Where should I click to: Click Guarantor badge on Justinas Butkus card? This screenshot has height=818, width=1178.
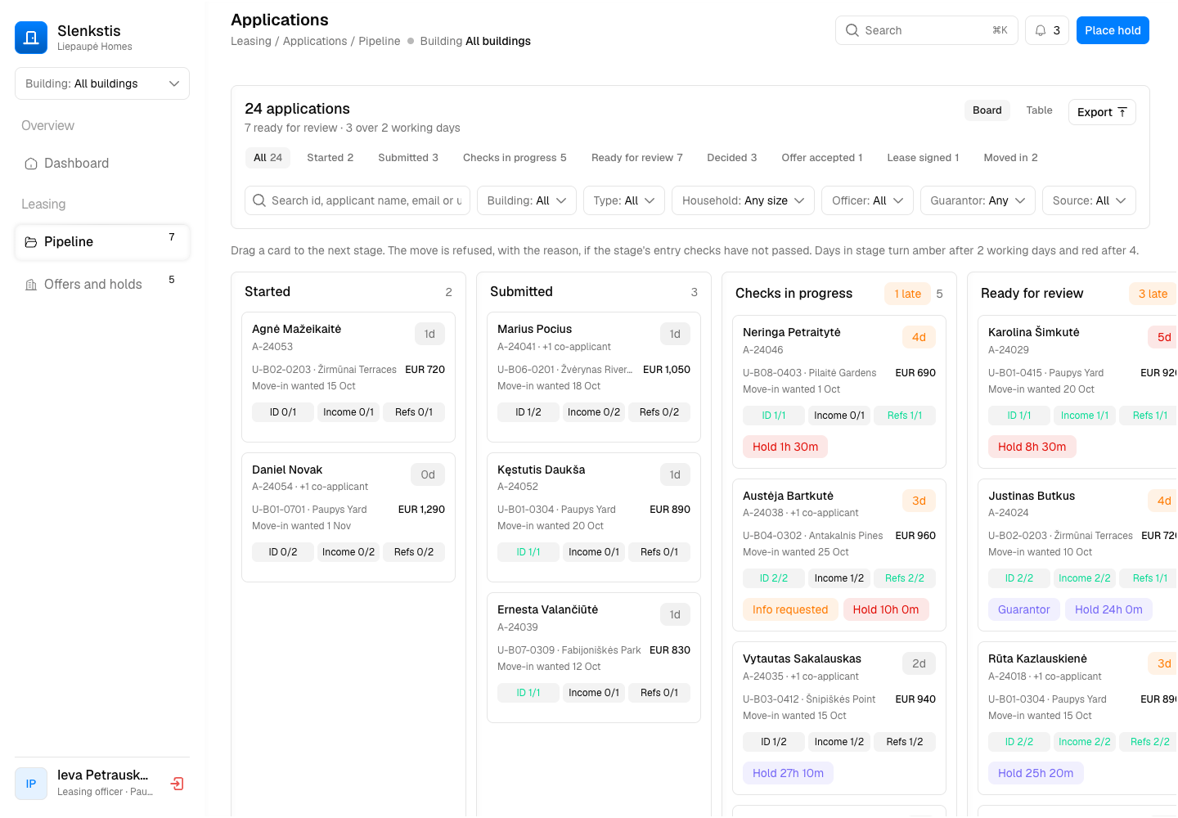1023,609
